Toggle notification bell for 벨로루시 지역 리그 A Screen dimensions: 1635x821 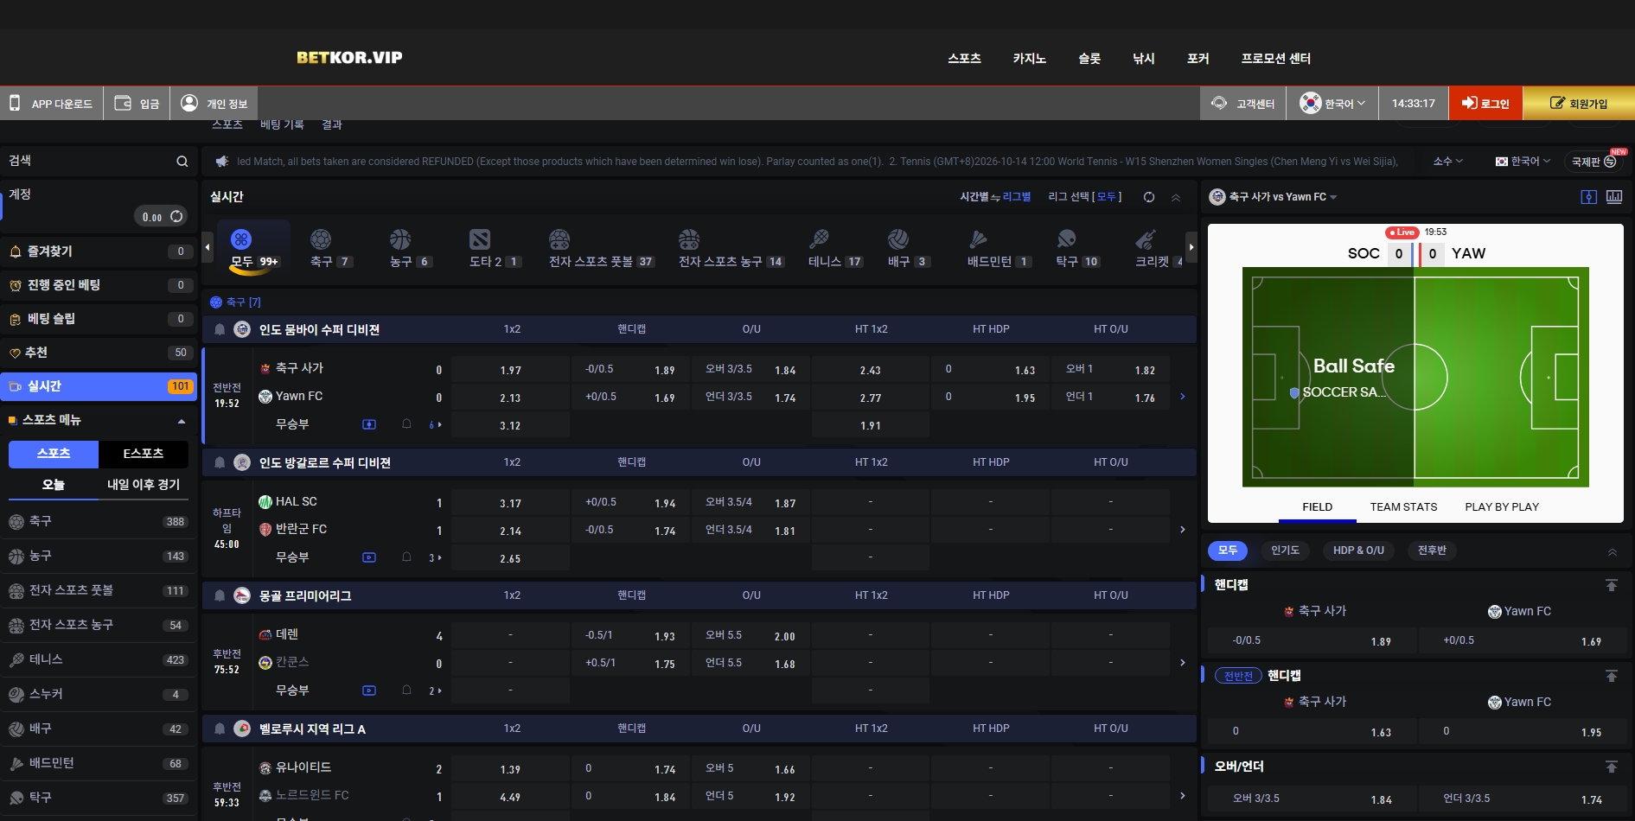tap(220, 729)
